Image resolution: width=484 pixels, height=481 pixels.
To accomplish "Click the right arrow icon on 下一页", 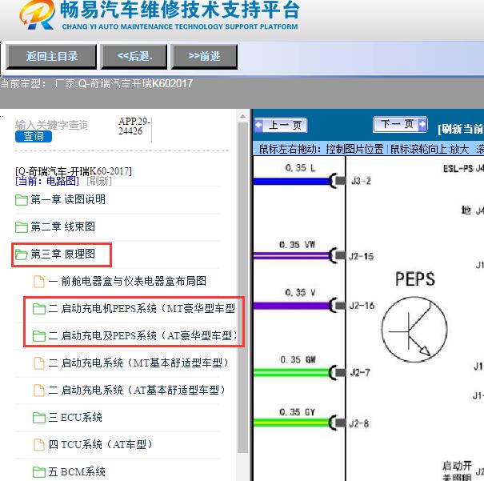I will [x=422, y=124].
